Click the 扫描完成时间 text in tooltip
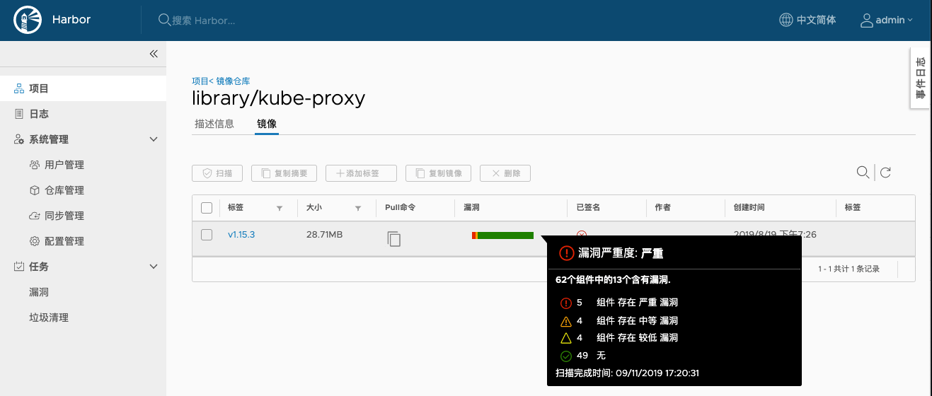 pyautogui.click(x=627, y=373)
